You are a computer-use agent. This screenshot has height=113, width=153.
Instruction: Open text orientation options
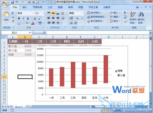pyautogui.click(x=59, y=23)
